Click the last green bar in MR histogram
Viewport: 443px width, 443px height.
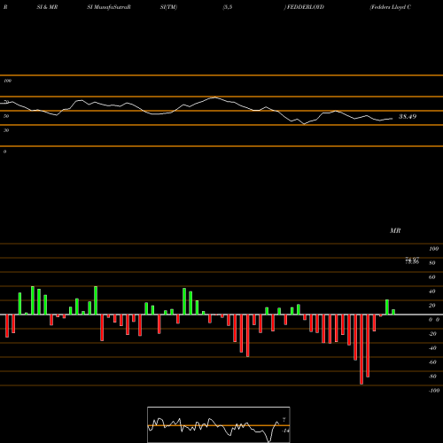pyautogui.click(x=393, y=312)
